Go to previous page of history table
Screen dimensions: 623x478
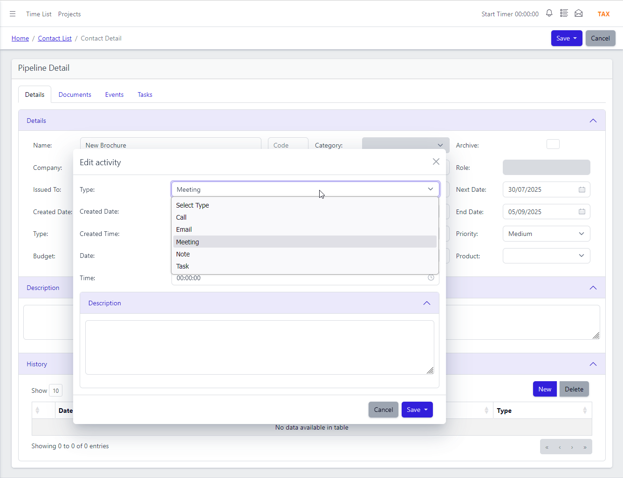pyautogui.click(x=560, y=447)
